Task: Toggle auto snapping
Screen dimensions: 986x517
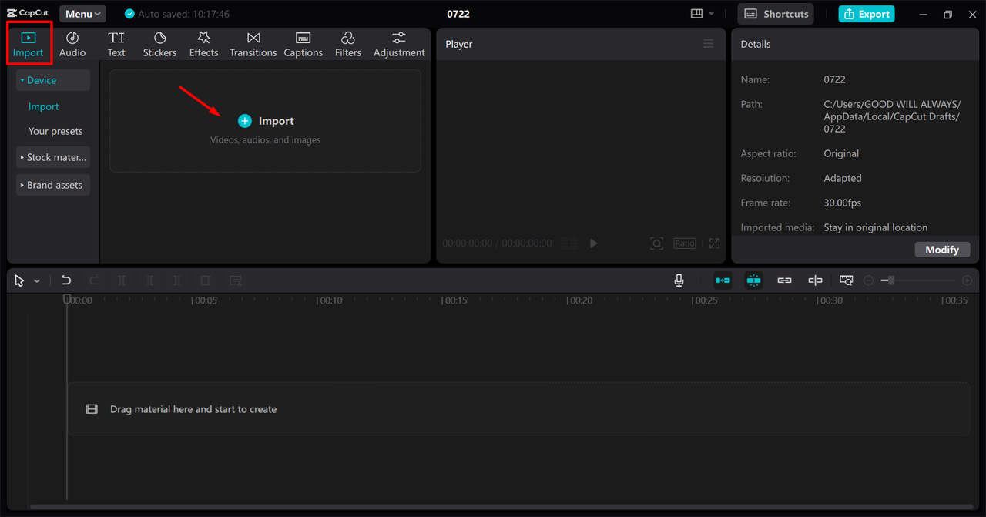Action: 754,280
